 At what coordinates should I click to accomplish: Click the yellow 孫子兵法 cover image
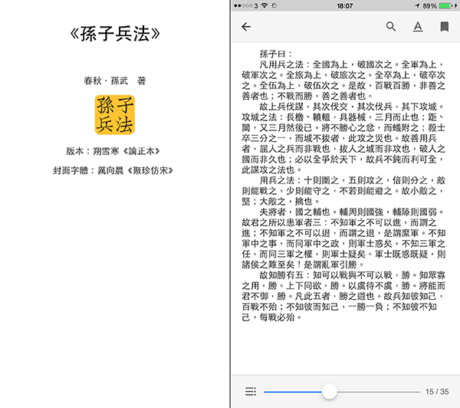click(115, 115)
